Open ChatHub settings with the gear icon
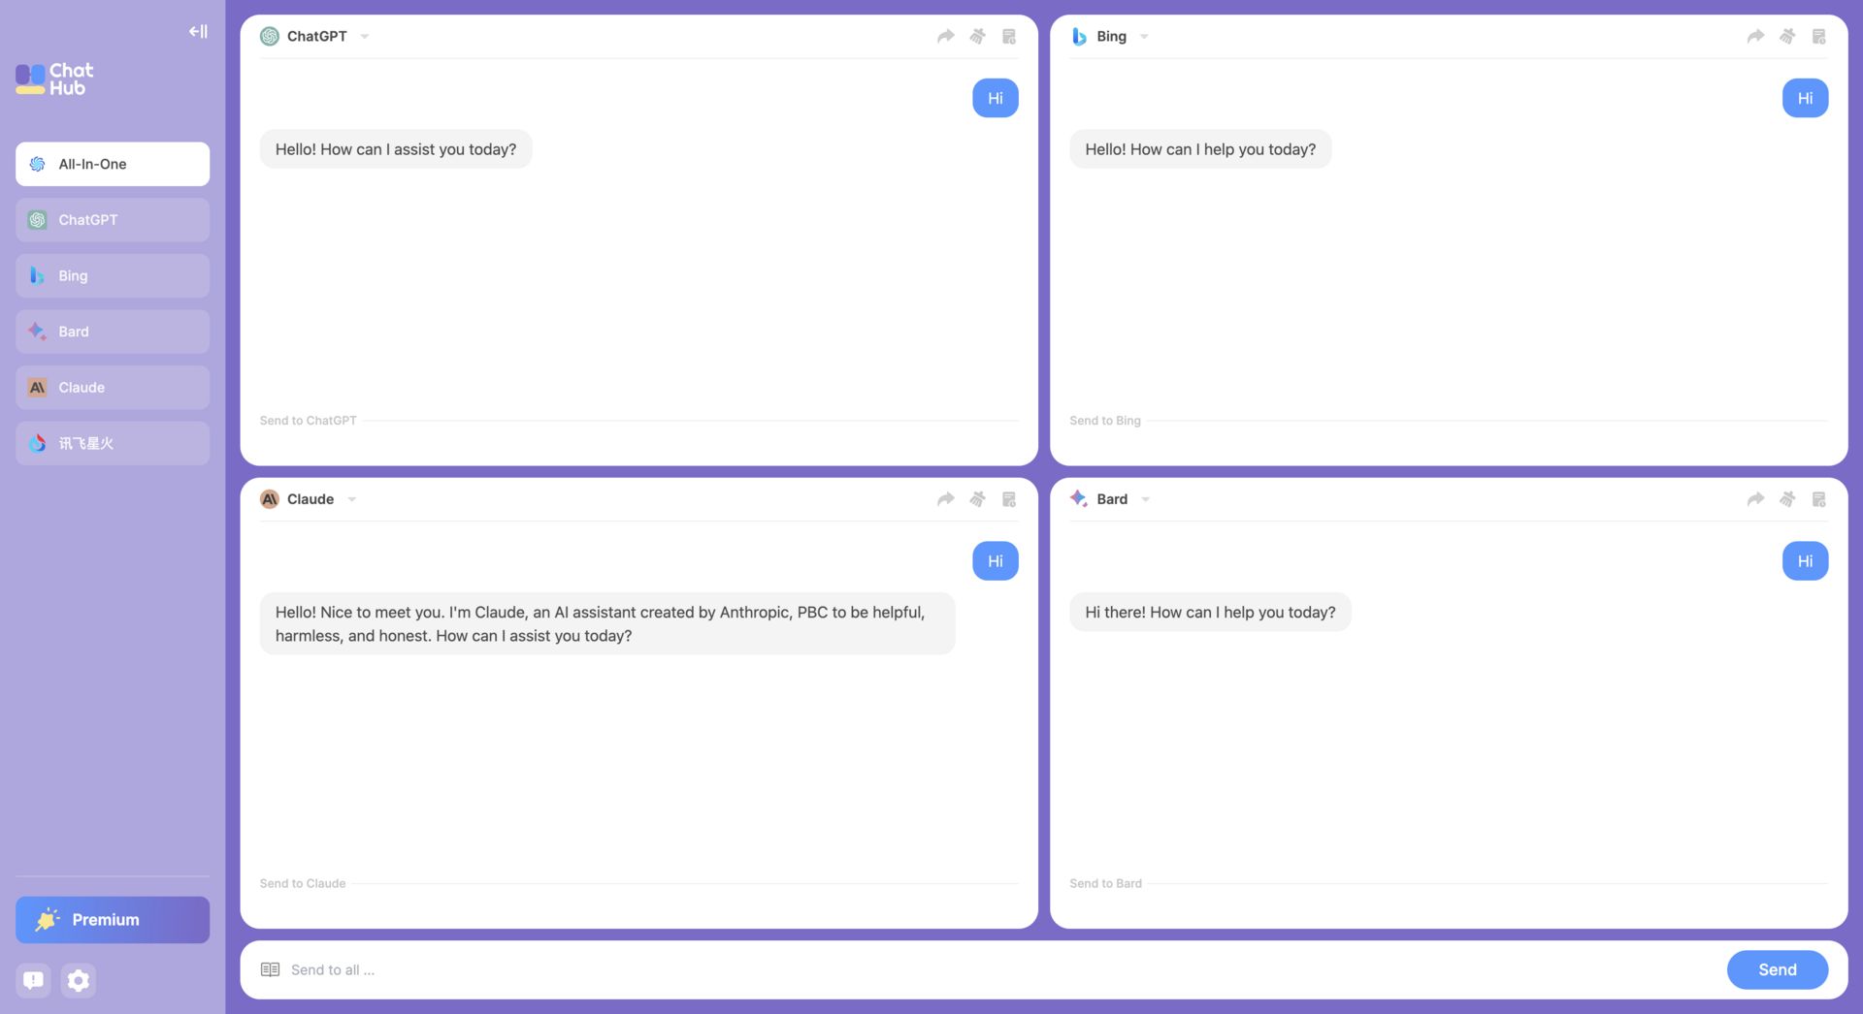1863x1014 pixels. tap(78, 980)
